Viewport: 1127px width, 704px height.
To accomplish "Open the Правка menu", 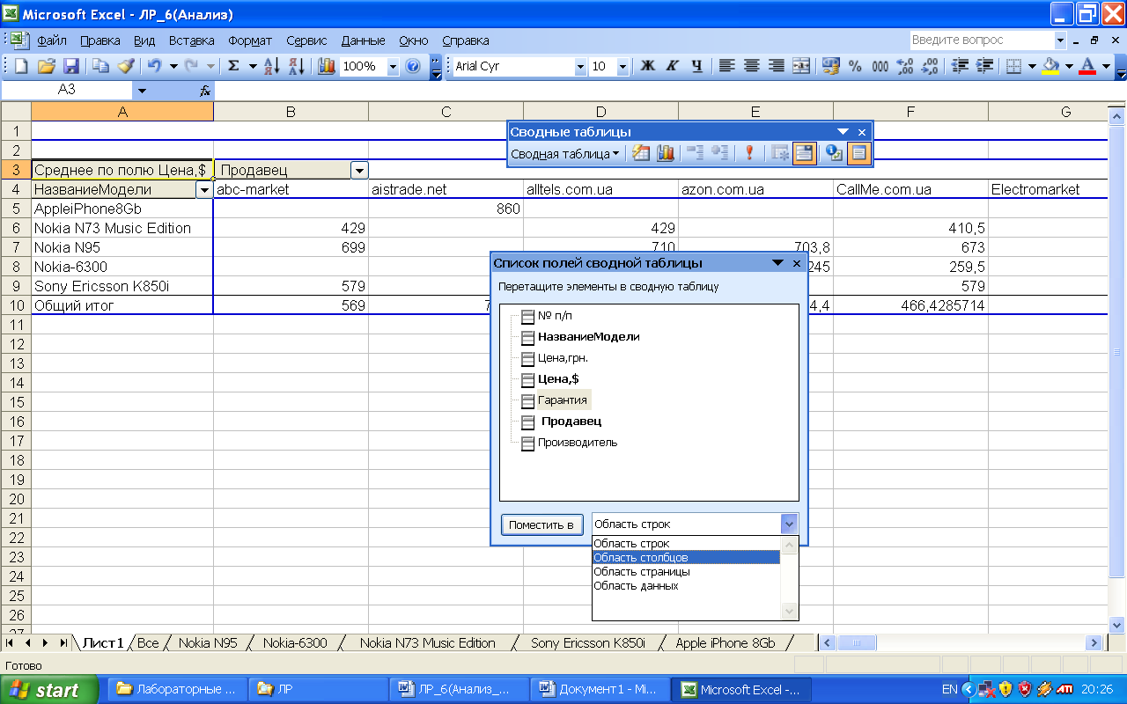I will [x=99, y=40].
